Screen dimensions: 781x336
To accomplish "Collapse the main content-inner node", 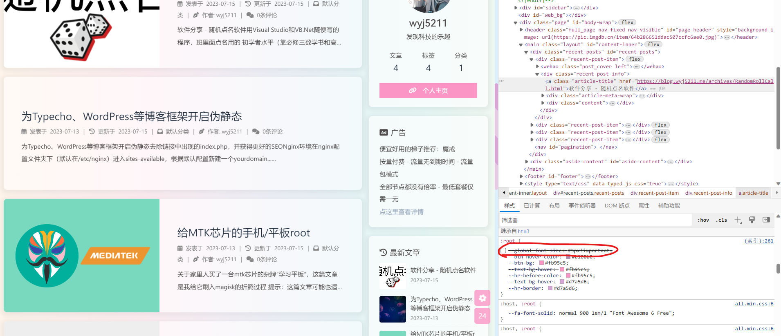I will 521,45.
